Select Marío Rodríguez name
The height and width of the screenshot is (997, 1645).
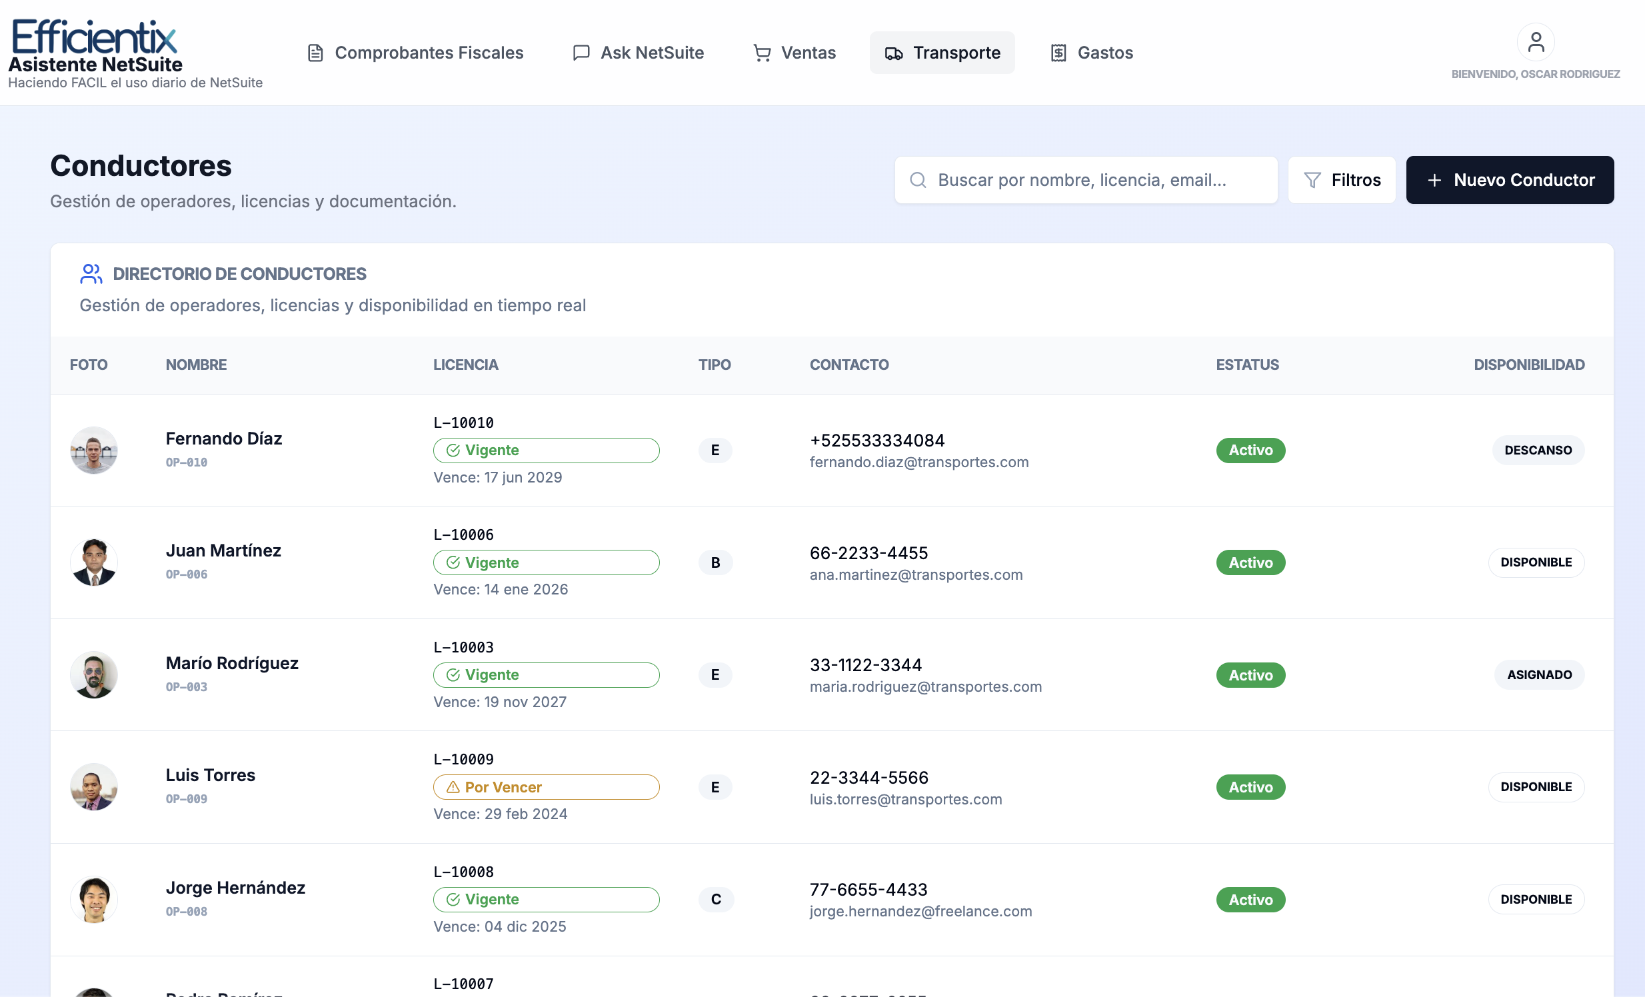pyautogui.click(x=232, y=662)
